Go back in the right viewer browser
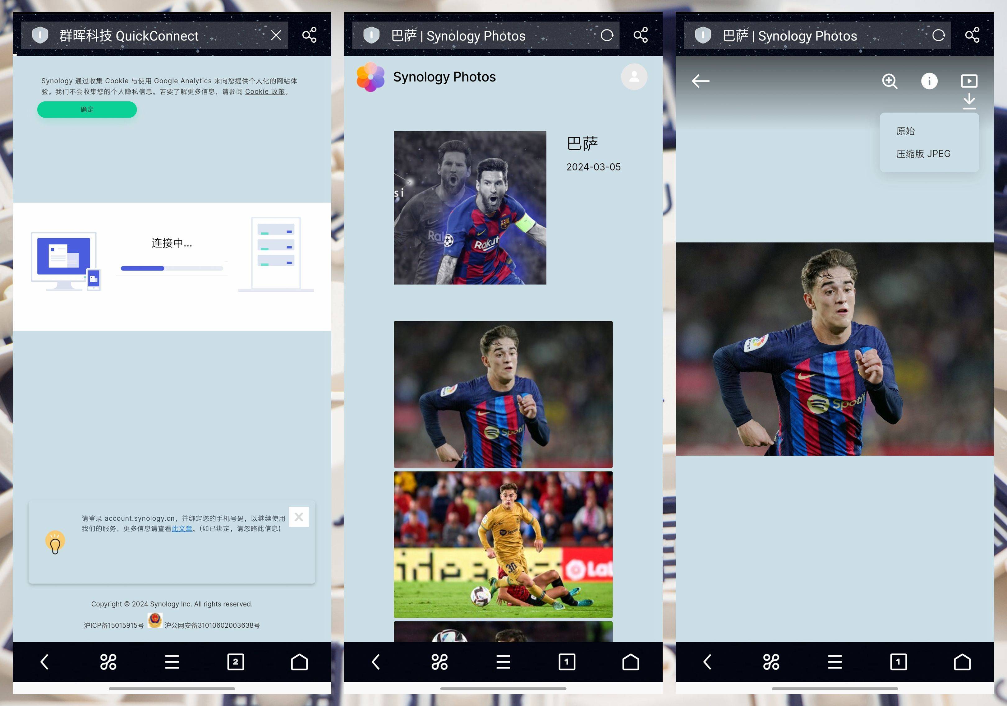 coord(707,662)
